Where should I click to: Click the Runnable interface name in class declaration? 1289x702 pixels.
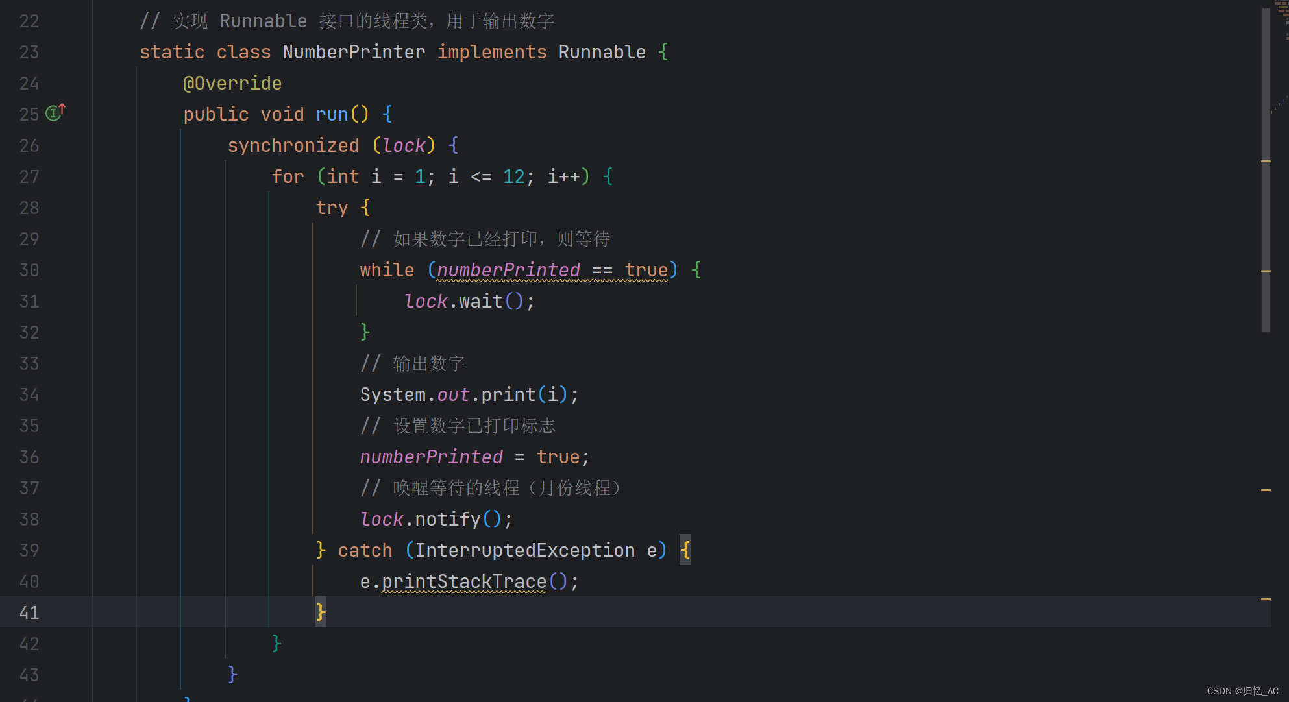602,52
